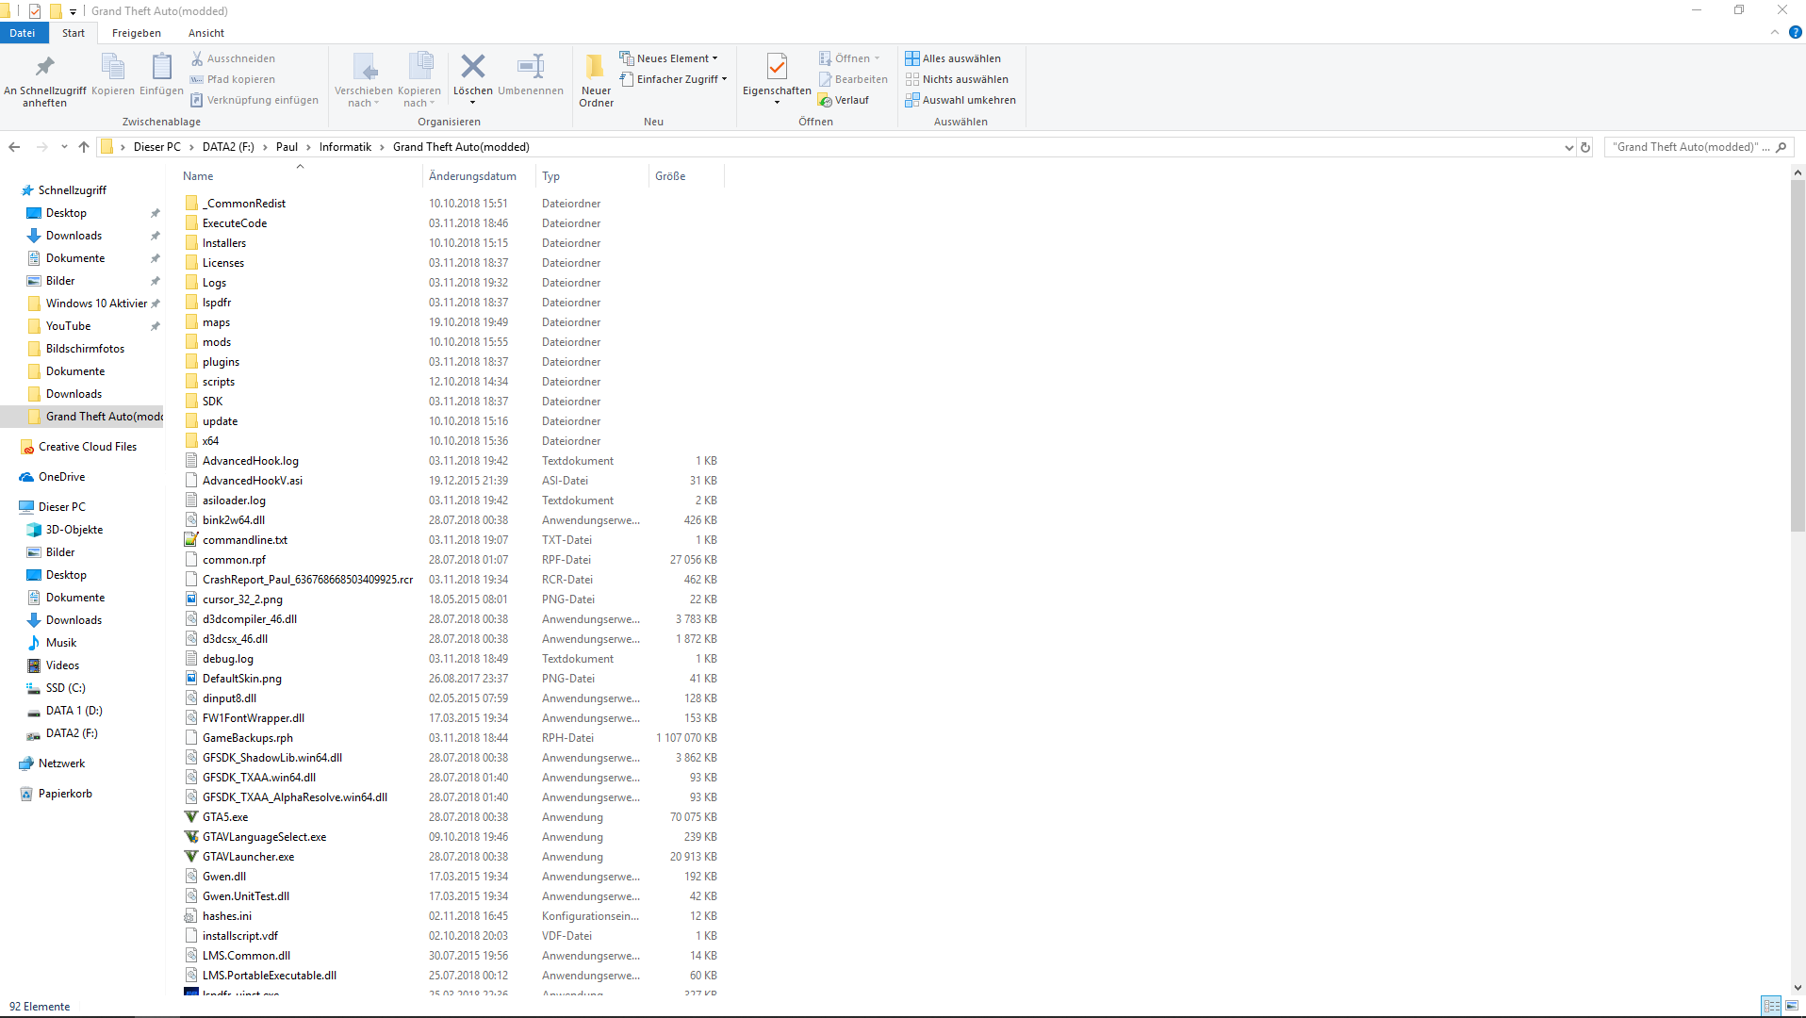Screen dimensions: 1806x1018
Task: Select DATA 1 (D:) drive in sidebar
Action: [74, 711]
